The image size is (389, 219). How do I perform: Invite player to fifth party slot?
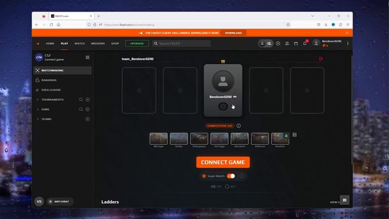(x=307, y=91)
